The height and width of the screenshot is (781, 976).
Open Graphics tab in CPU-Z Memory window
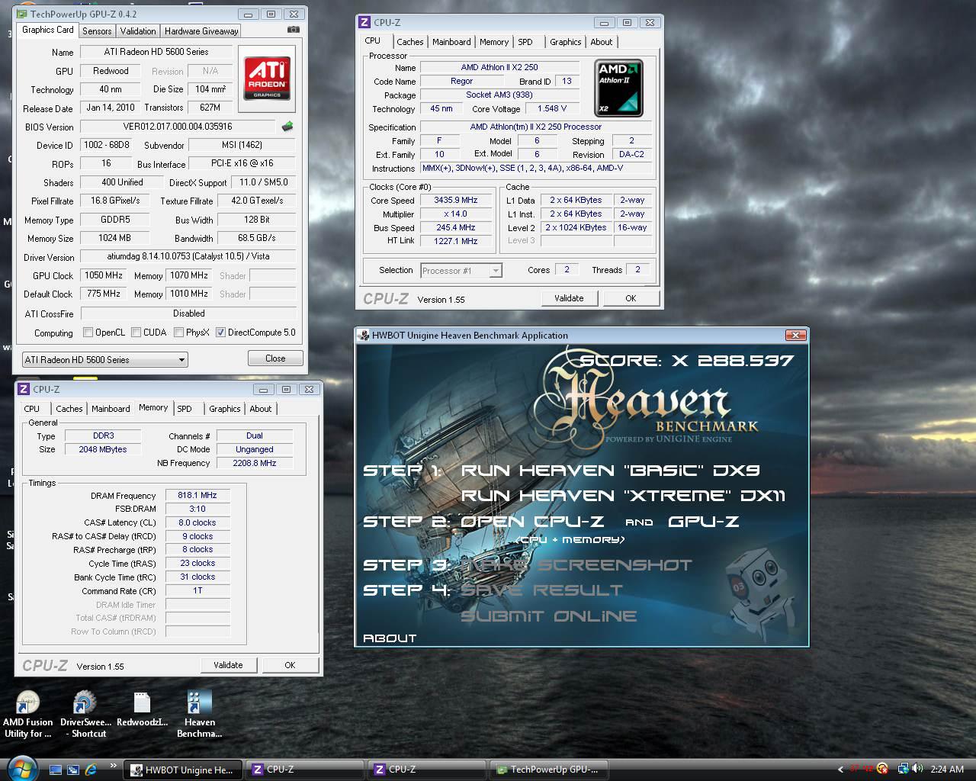click(224, 409)
